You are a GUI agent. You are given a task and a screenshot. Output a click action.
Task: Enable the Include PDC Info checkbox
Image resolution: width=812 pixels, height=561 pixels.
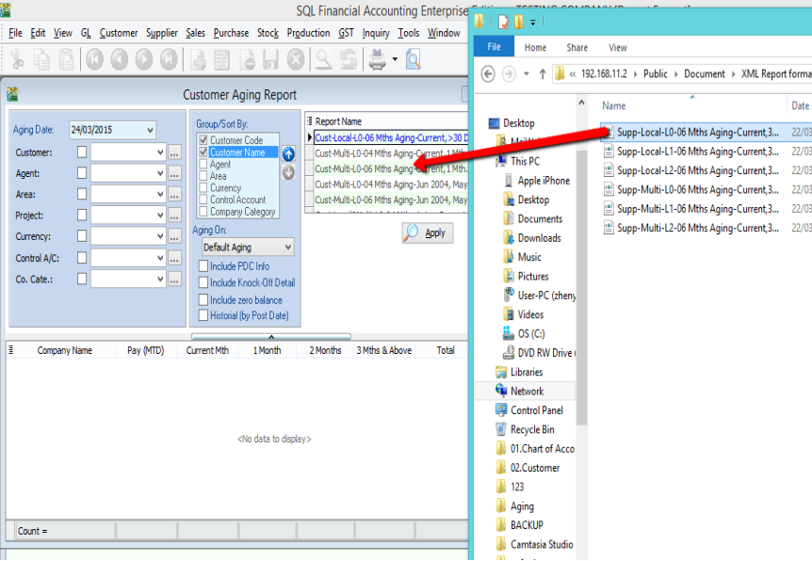203,266
